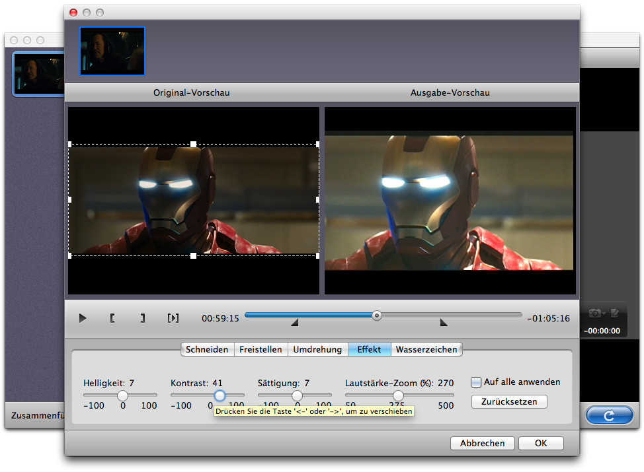The width and height of the screenshot is (644, 472).
Task: Click the play-selection bracket icon
Action: (x=173, y=318)
